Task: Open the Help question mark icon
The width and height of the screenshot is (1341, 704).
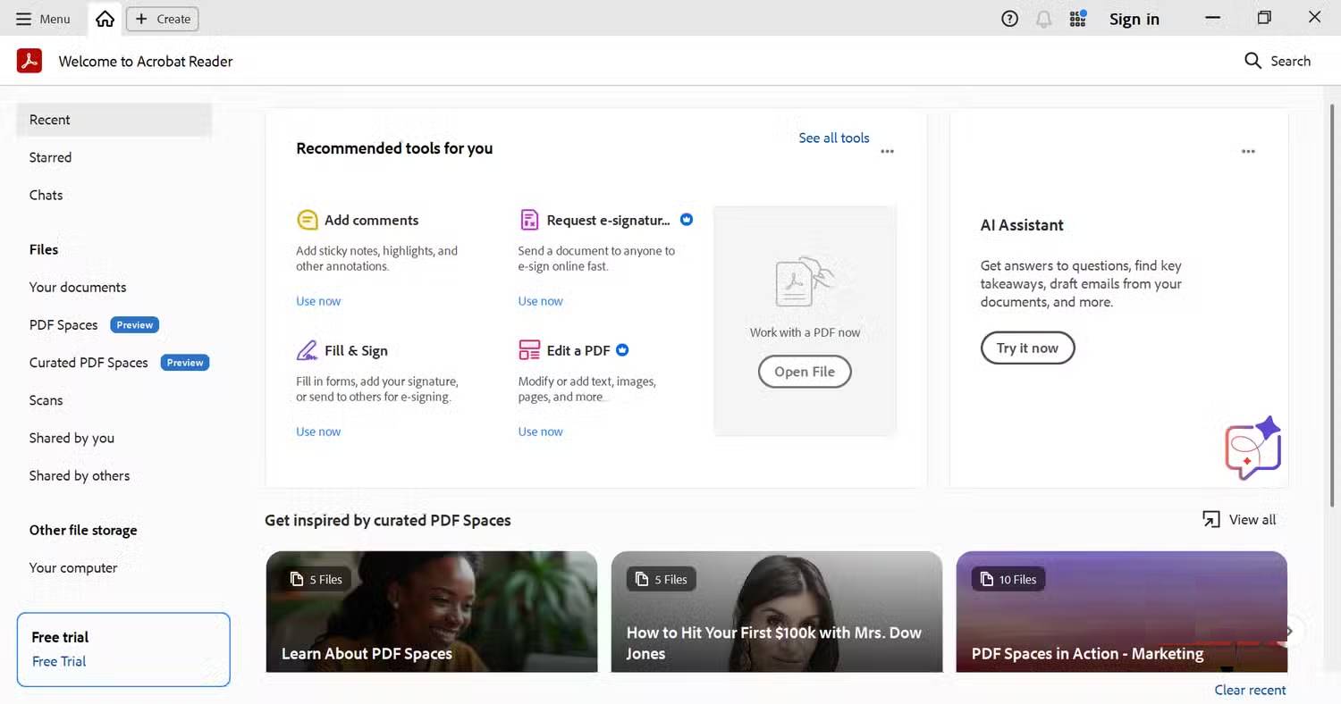Action: (x=1009, y=19)
